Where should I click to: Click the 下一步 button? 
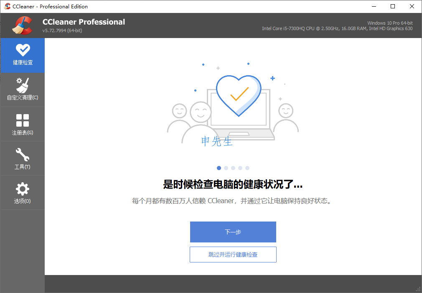pos(233,232)
